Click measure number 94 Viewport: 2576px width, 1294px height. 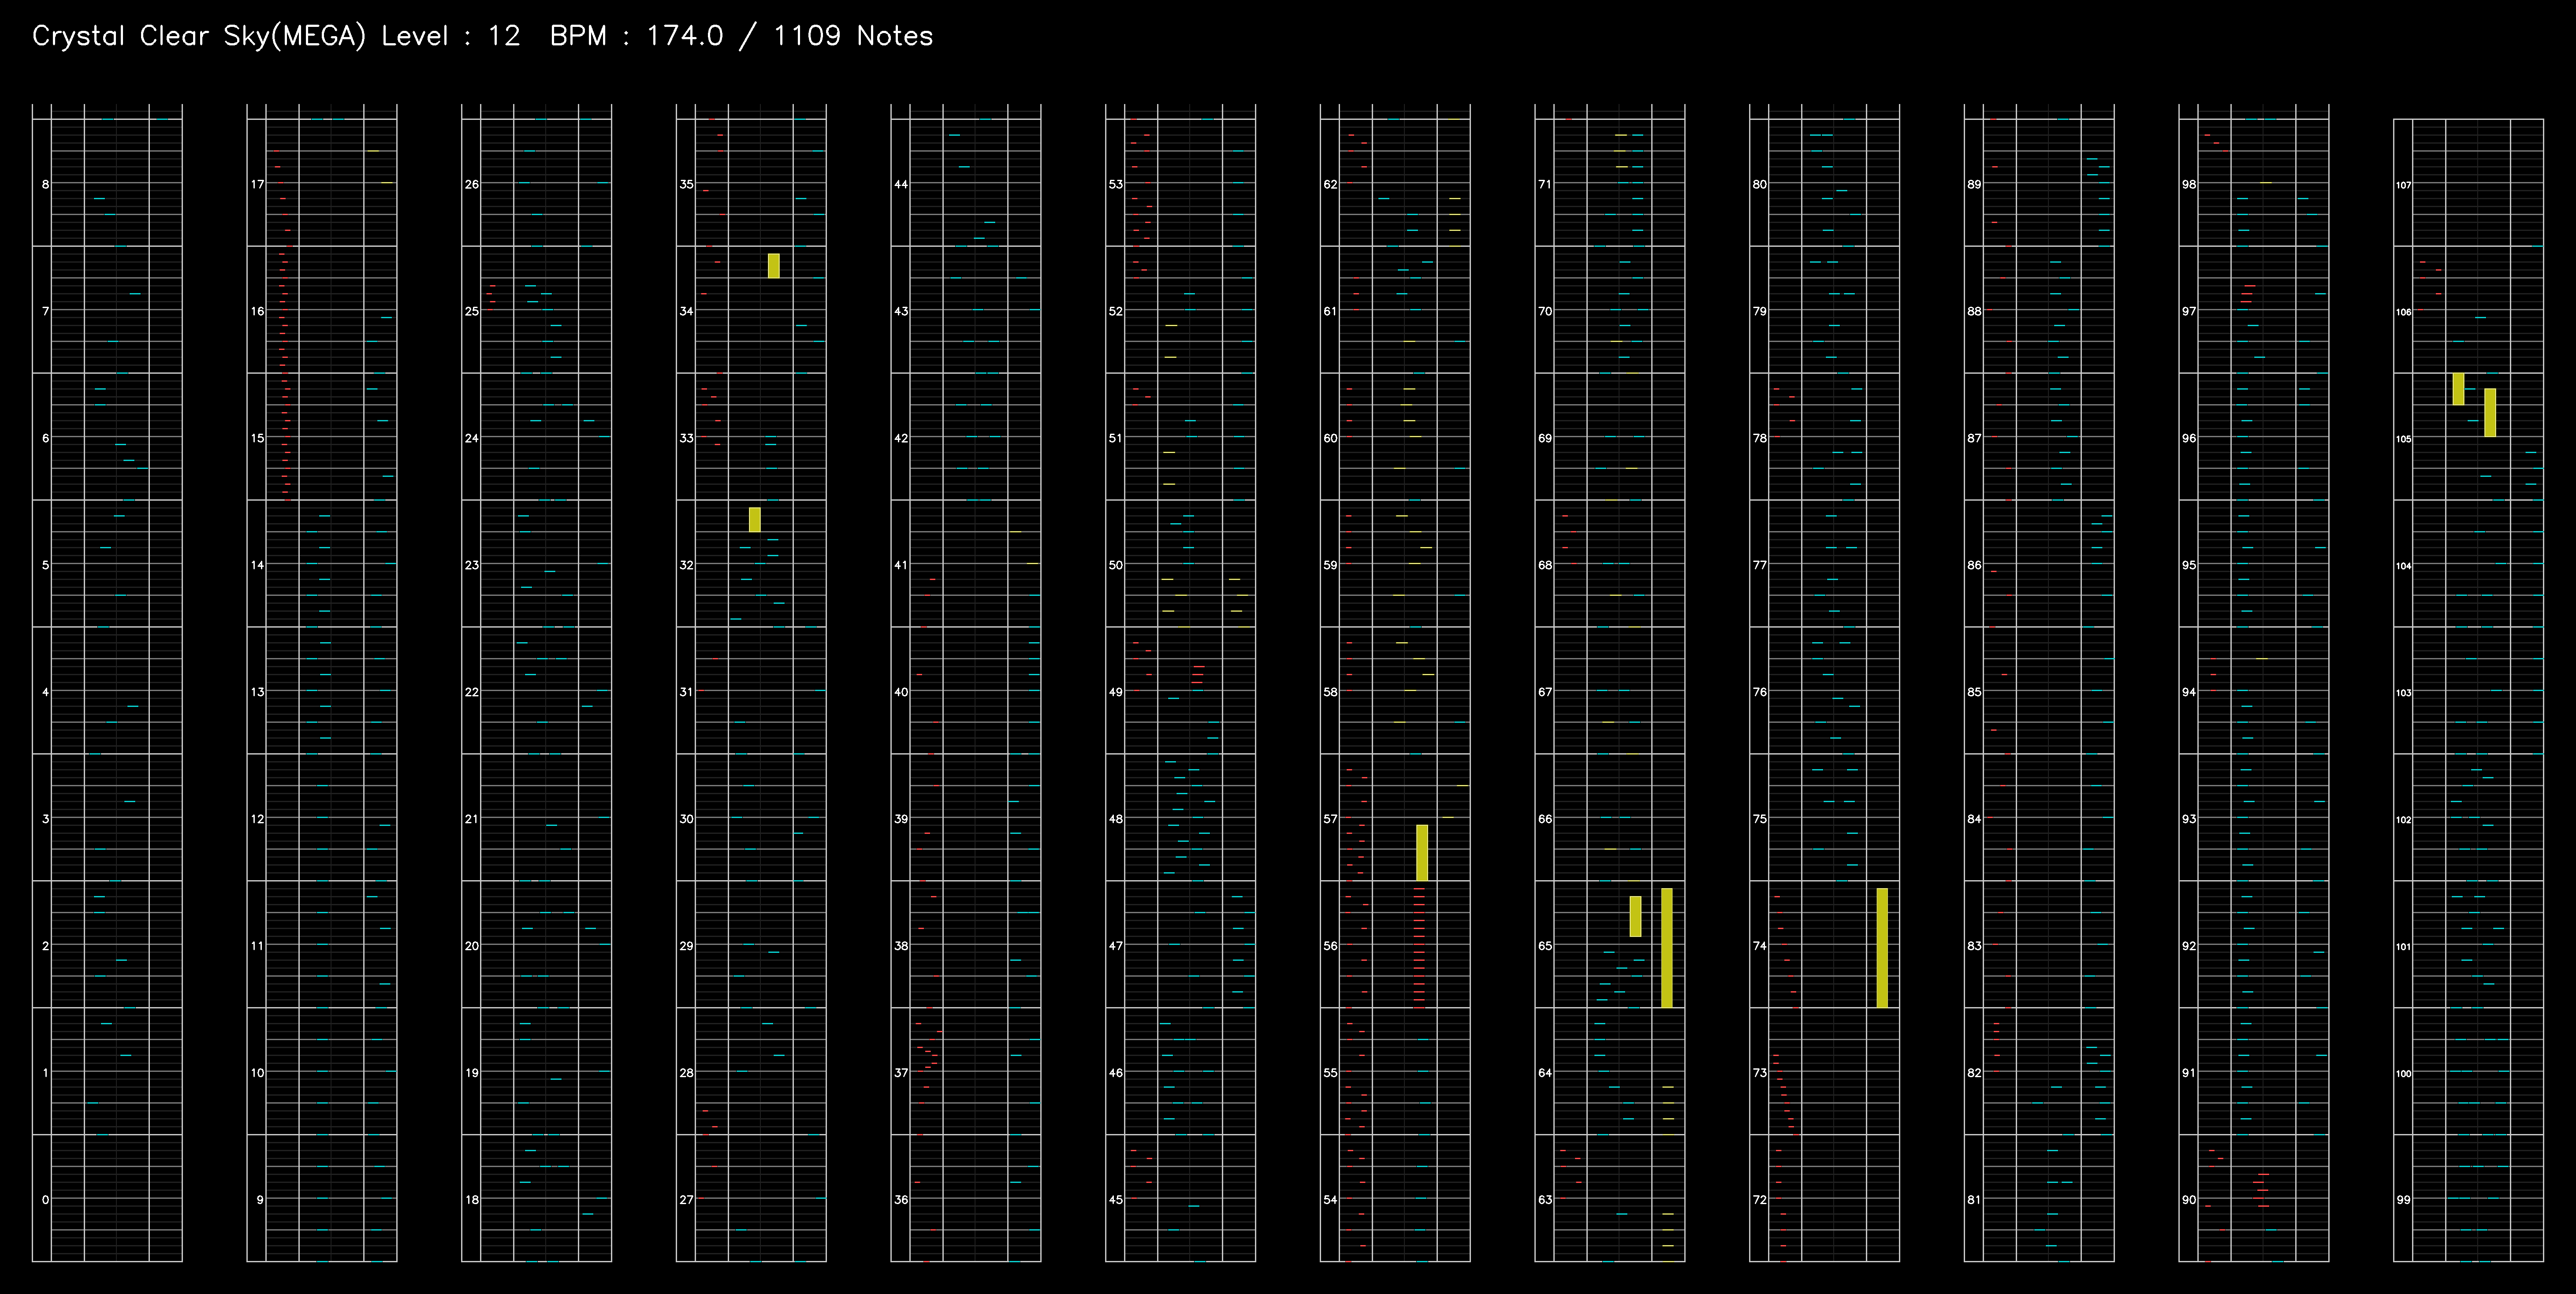tap(2189, 692)
